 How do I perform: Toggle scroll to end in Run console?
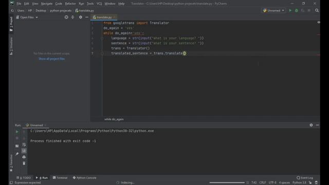pos(24,151)
